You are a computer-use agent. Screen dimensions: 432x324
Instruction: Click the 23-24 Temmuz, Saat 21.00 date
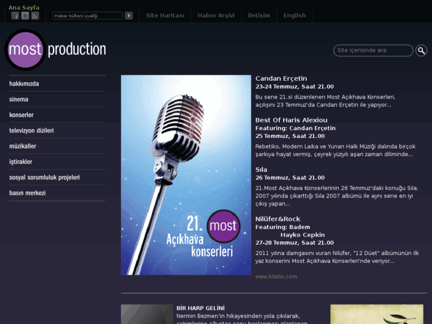coord(295,87)
